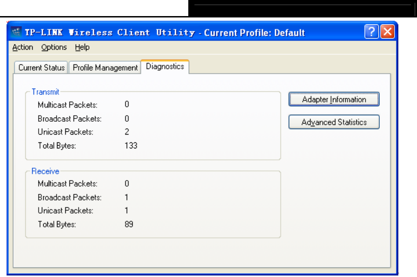Click the Receive Total Bytes value 89
The width and height of the screenshot is (417, 277).
click(x=129, y=224)
